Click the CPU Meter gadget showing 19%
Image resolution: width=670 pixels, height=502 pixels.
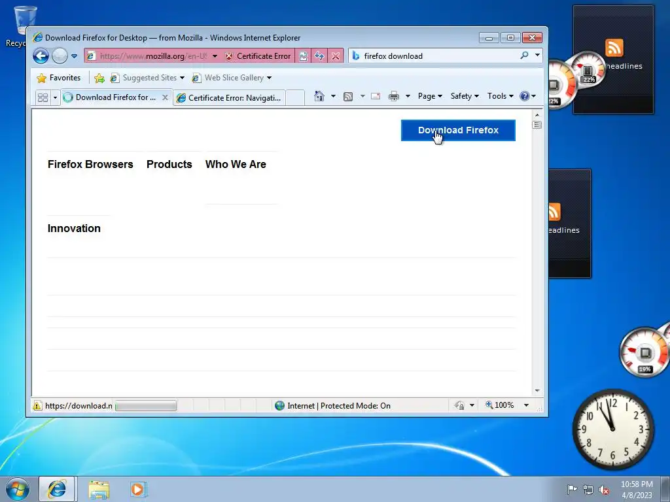click(x=644, y=352)
